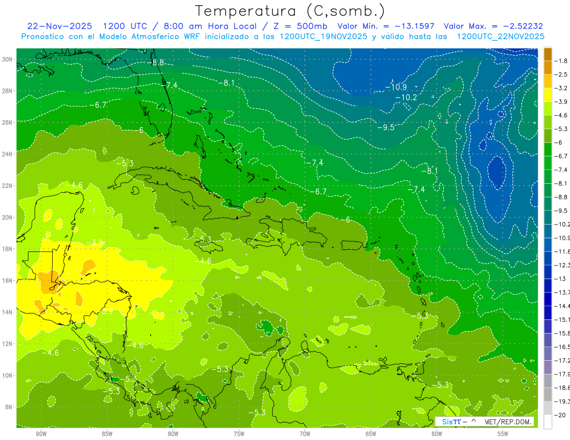The image size is (570, 440).
Task: Select the "-10.2" contour label on the map
Action: (x=406, y=97)
